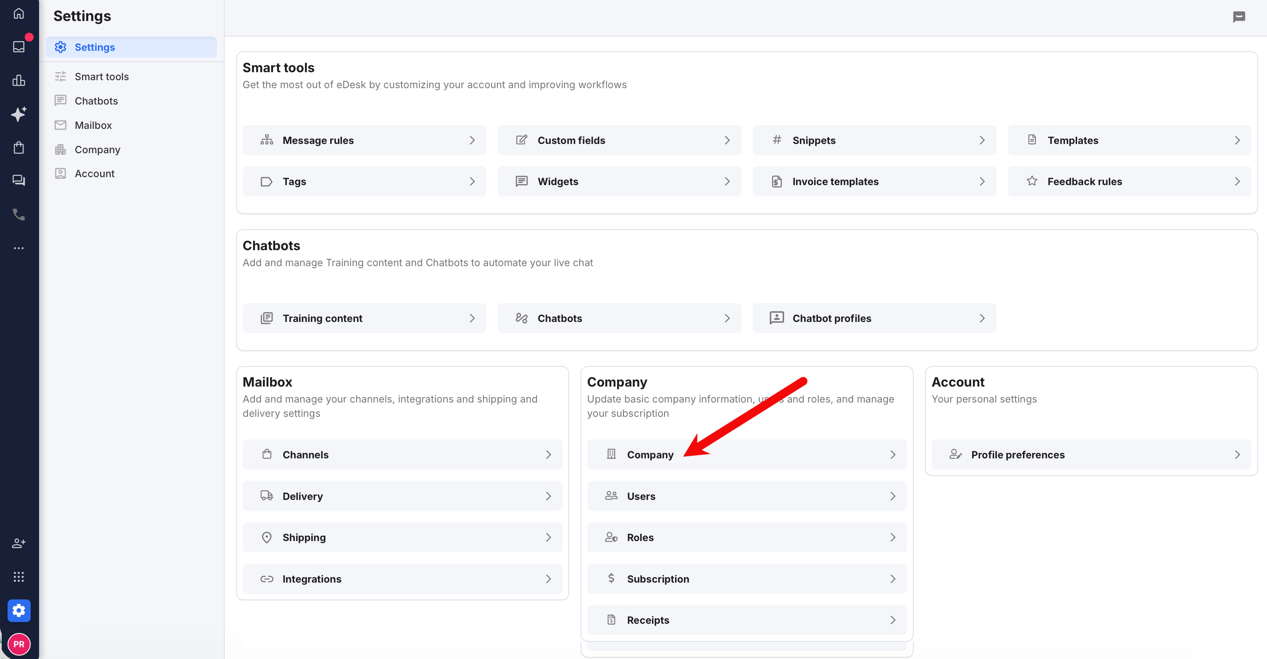Click the add user icon
This screenshot has width=1267, height=659.
point(18,543)
